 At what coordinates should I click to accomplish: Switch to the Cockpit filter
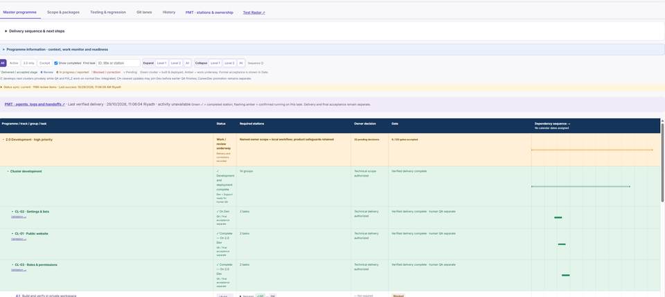coord(44,63)
